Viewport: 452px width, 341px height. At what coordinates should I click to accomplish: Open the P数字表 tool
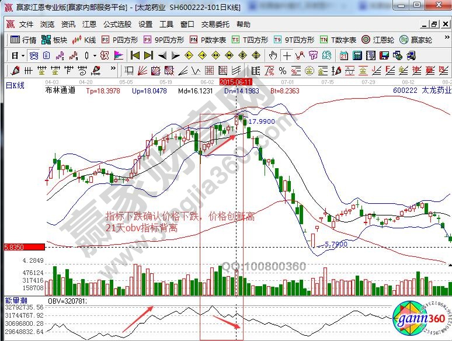(208, 40)
